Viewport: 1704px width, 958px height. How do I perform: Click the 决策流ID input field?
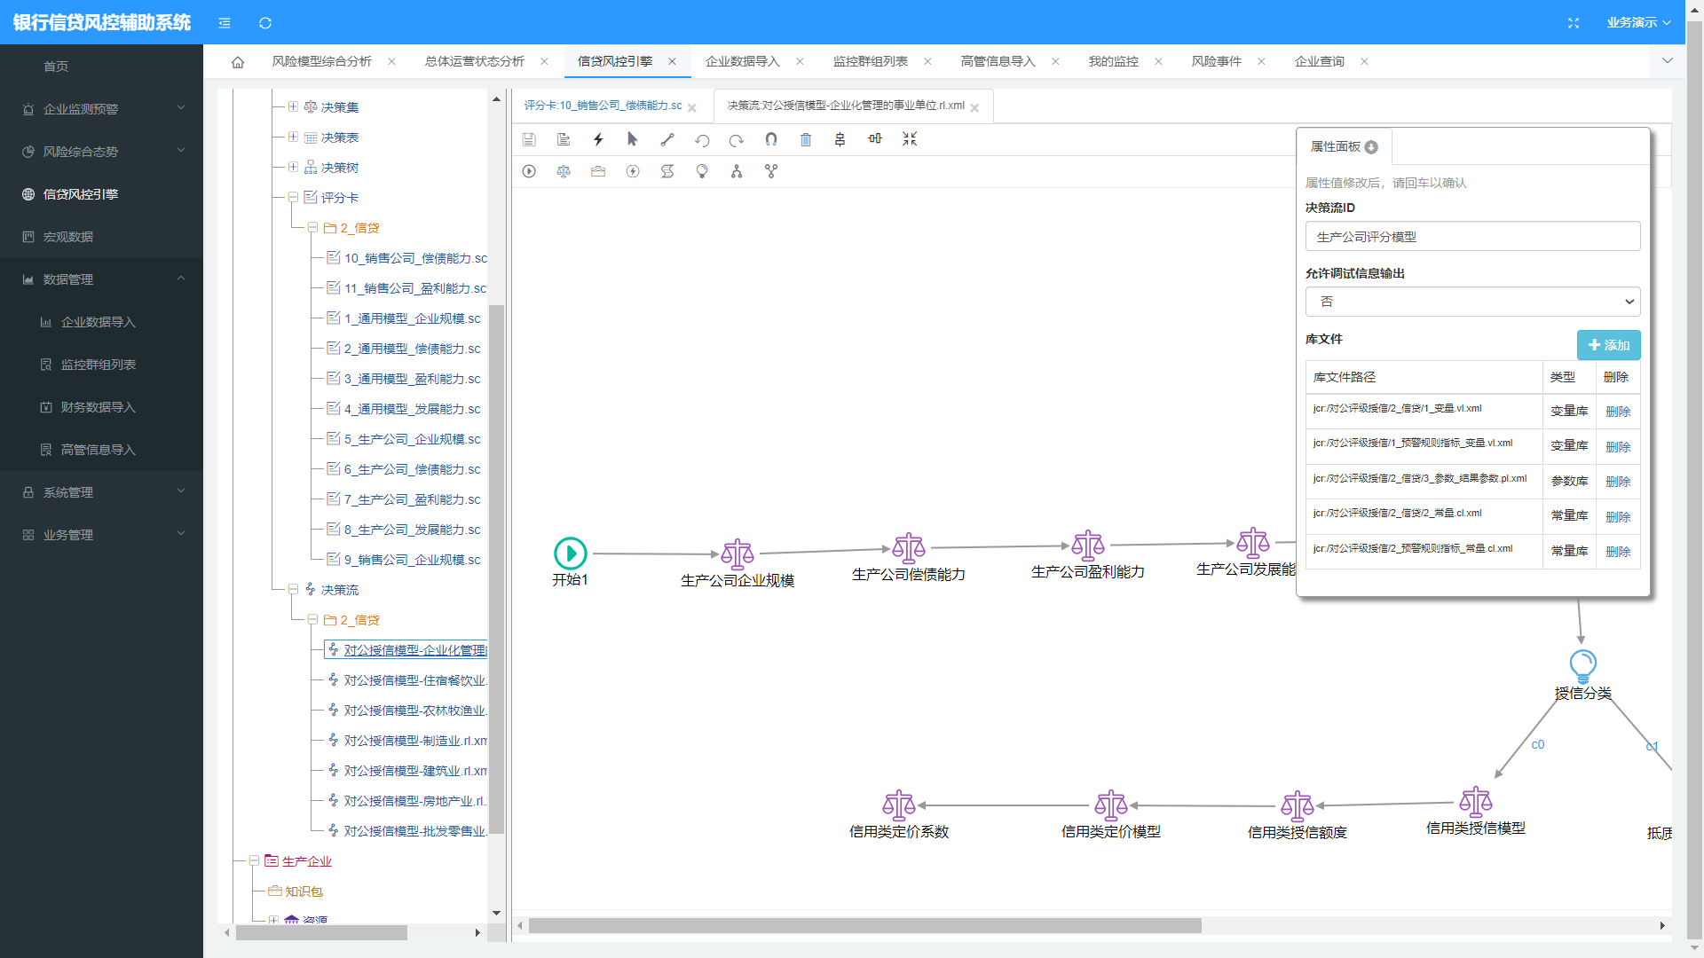pos(1472,237)
